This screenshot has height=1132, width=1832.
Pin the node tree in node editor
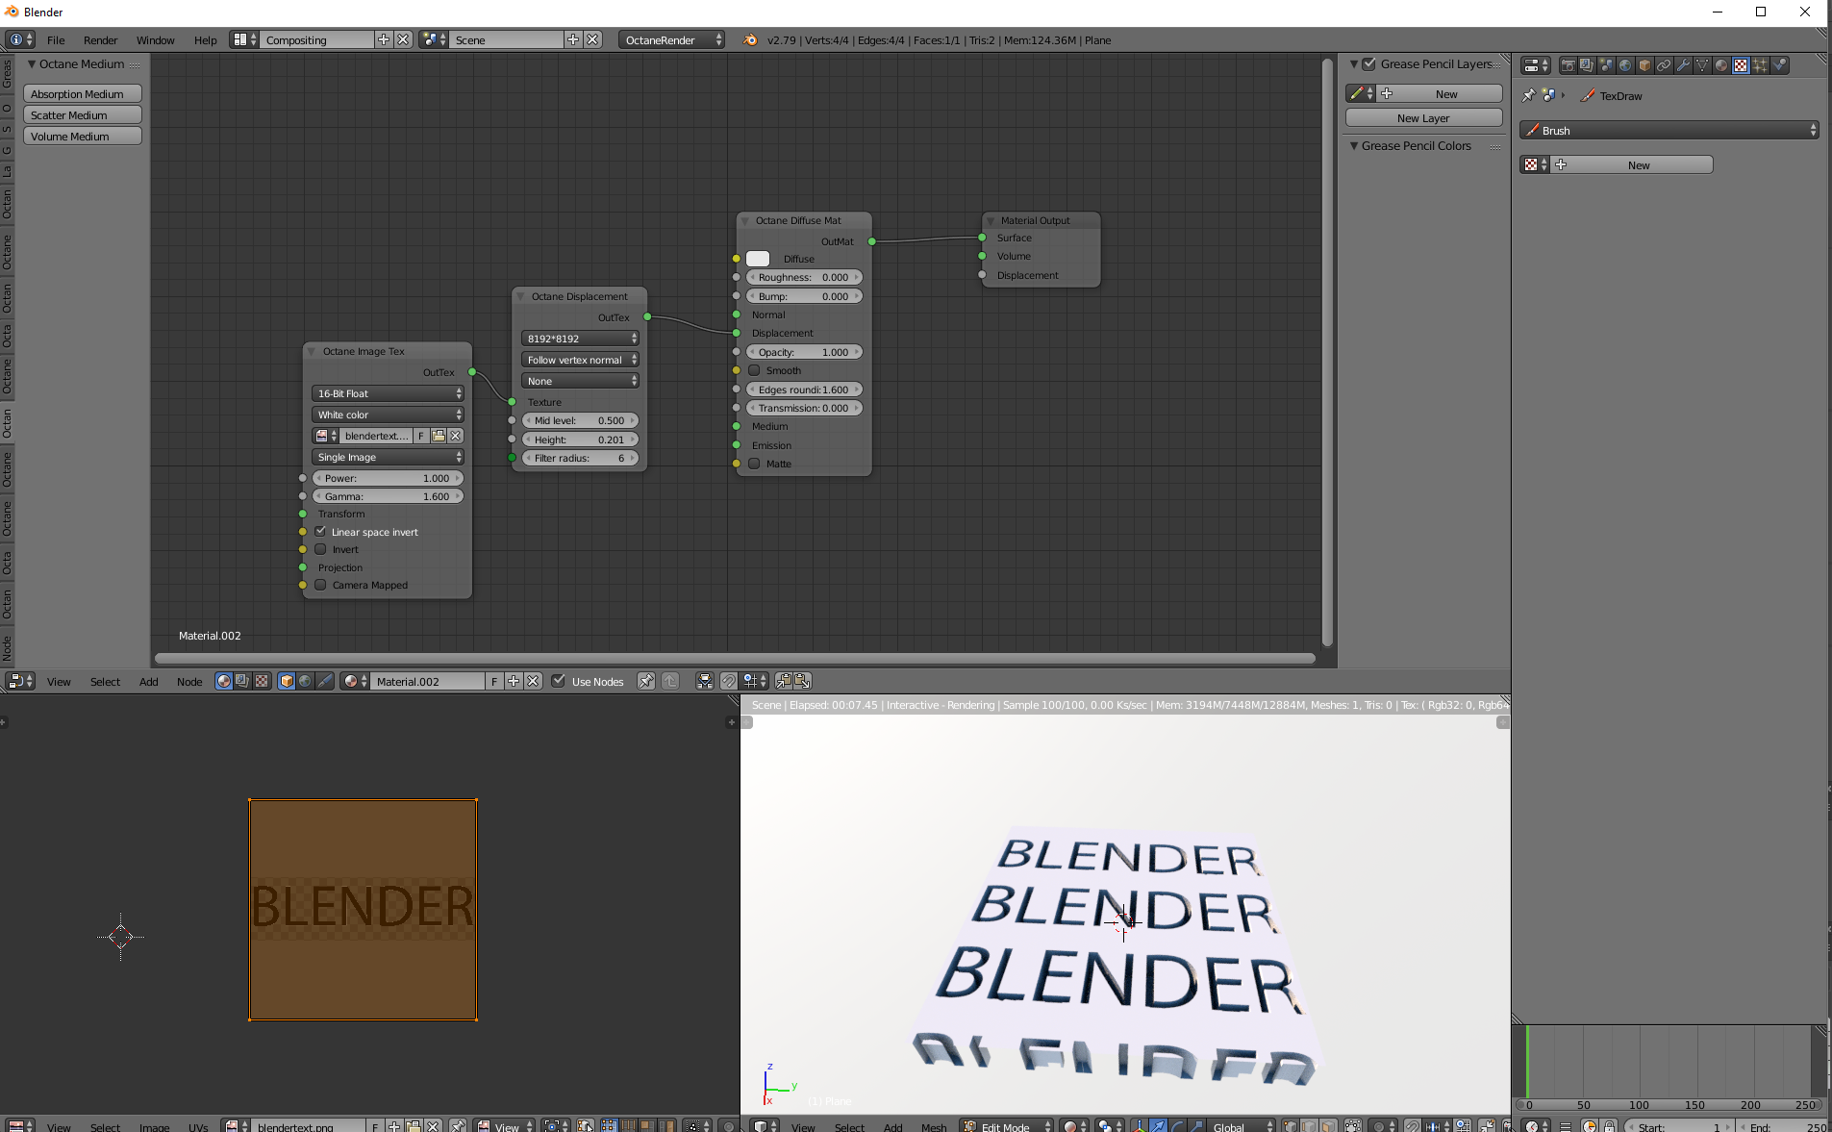(646, 681)
